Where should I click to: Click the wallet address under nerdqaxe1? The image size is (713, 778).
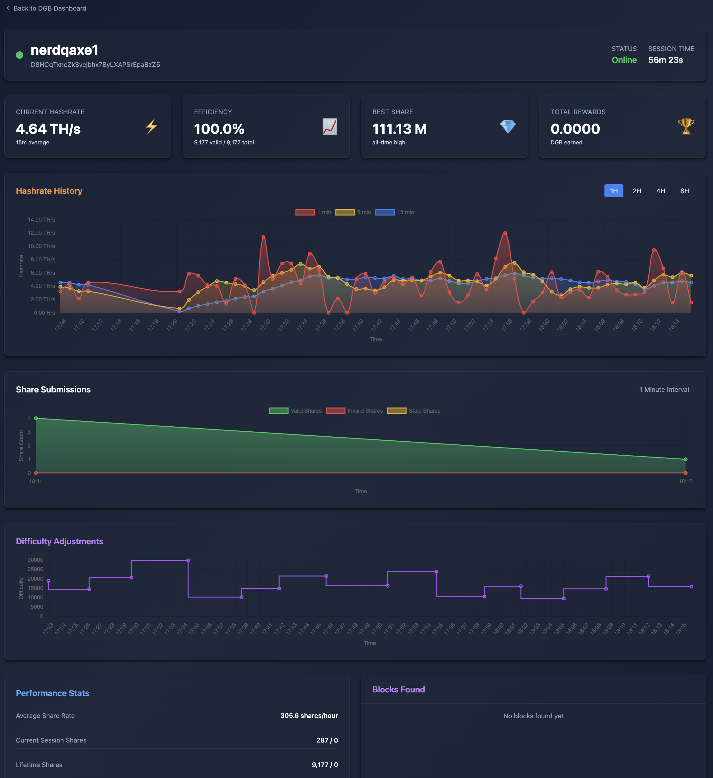click(x=95, y=64)
